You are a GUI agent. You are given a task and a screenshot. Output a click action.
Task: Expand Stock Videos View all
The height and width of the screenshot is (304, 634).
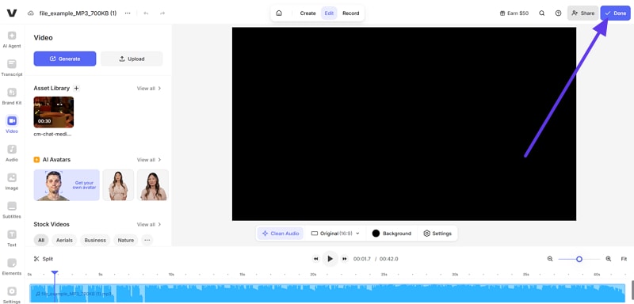(149, 225)
